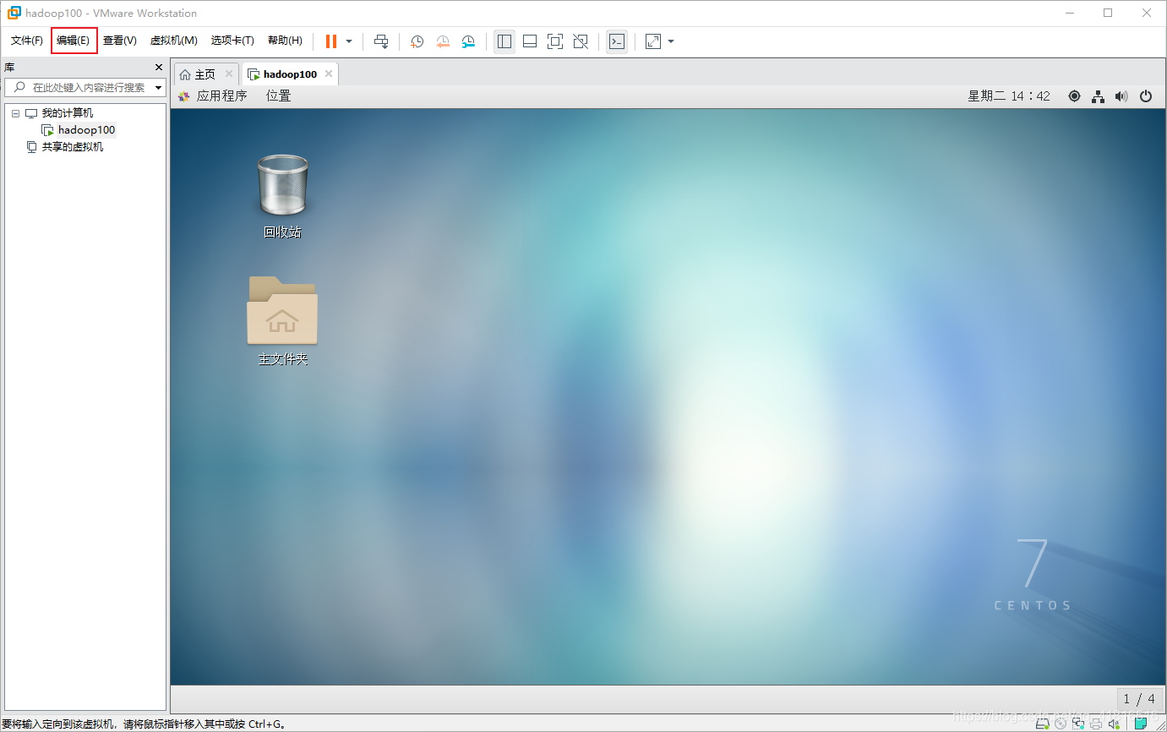This screenshot has height=732, width=1167.
Task: Pause the virtual machine with the orange button
Action: pos(331,41)
